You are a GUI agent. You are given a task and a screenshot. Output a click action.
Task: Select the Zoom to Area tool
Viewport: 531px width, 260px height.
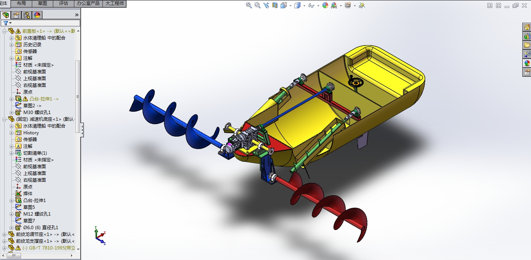point(257,5)
